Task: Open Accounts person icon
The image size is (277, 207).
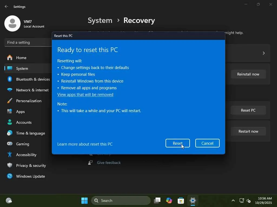Action: pyautogui.click(x=10, y=122)
